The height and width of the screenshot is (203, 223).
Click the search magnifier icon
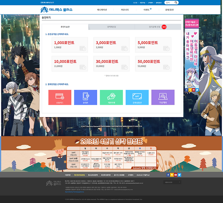click(x=176, y=2)
